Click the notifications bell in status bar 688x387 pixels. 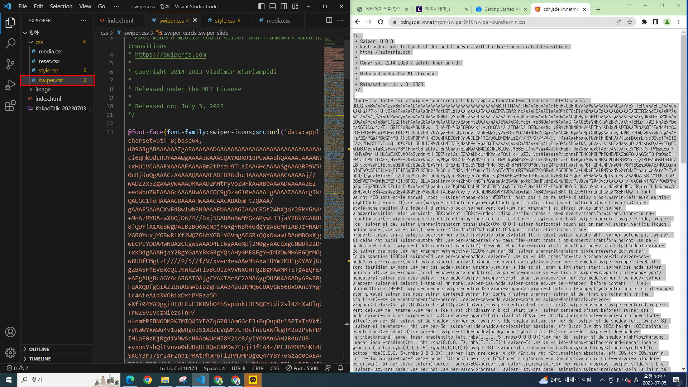coord(340,368)
